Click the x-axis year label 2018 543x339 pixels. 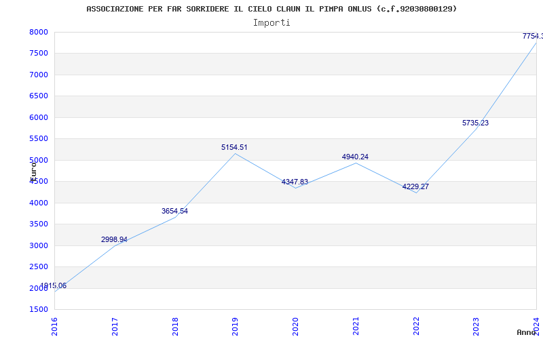coord(175,327)
